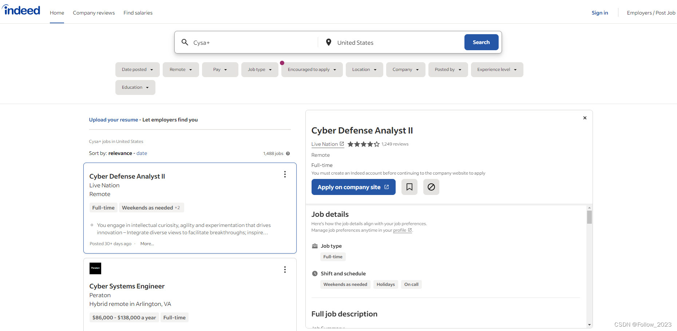
Task: Click the location pin icon
Action: click(x=328, y=42)
